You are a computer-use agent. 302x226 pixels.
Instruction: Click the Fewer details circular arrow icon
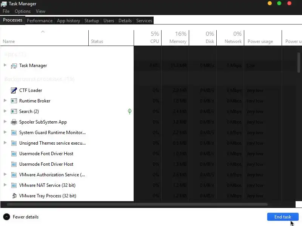(6, 217)
